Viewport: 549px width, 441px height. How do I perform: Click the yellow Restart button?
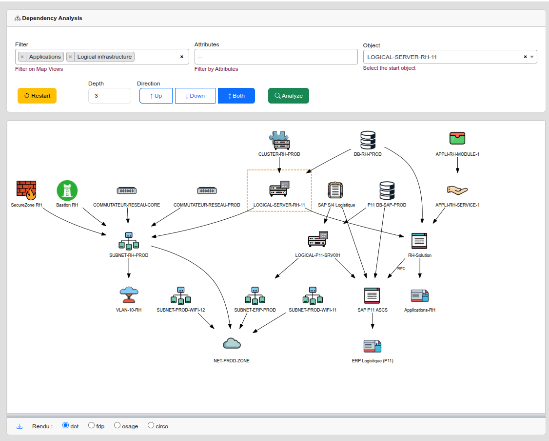click(37, 96)
